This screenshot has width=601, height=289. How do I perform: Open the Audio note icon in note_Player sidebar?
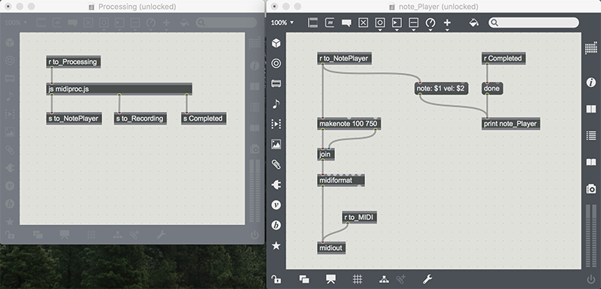tap(276, 104)
